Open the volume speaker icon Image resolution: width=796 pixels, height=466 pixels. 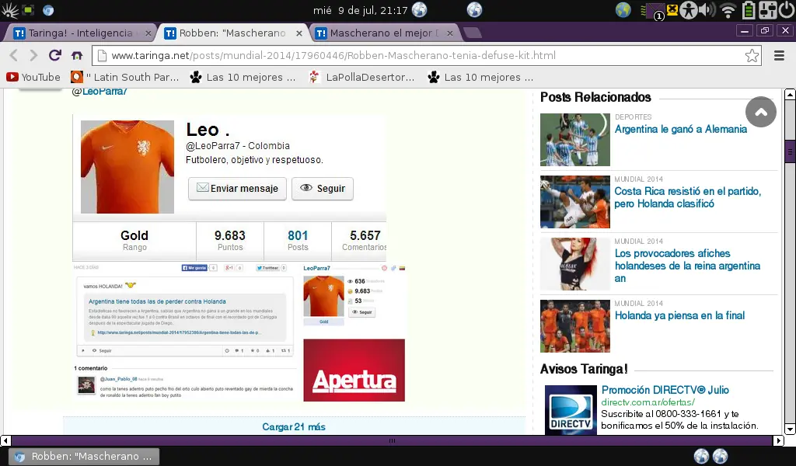point(707,10)
